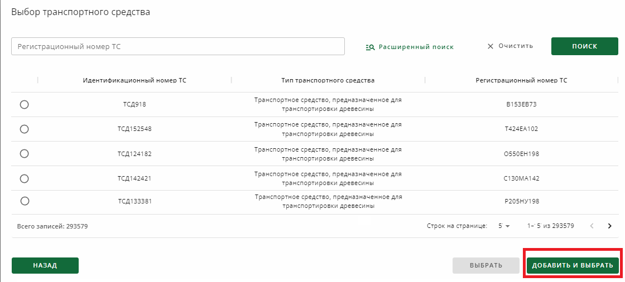Viewport: 625px width, 282px height.
Task: Click the Идентификационный номер ТС column header
Action: [x=134, y=80]
